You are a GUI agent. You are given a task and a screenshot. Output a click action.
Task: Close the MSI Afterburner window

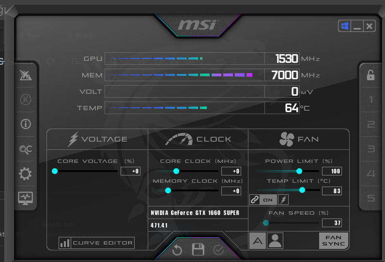pos(369,26)
